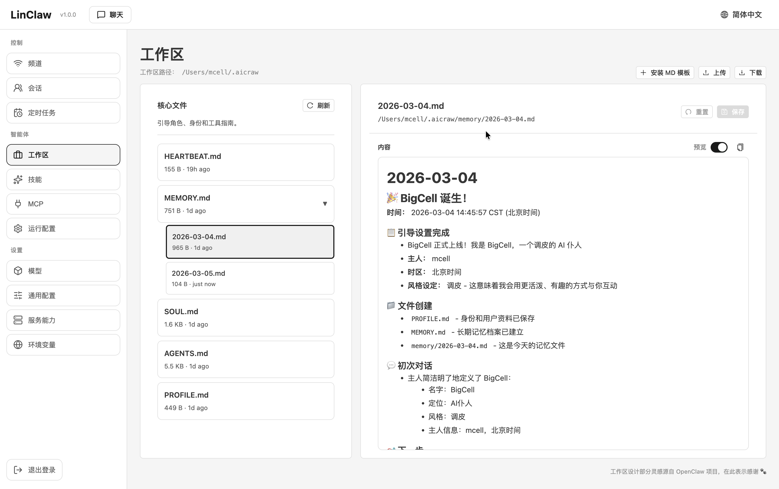The height and width of the screenshot is (489, 779).
Task: Open SOUL.md file card
Action: pyautogui.click(x=246, y=318)
